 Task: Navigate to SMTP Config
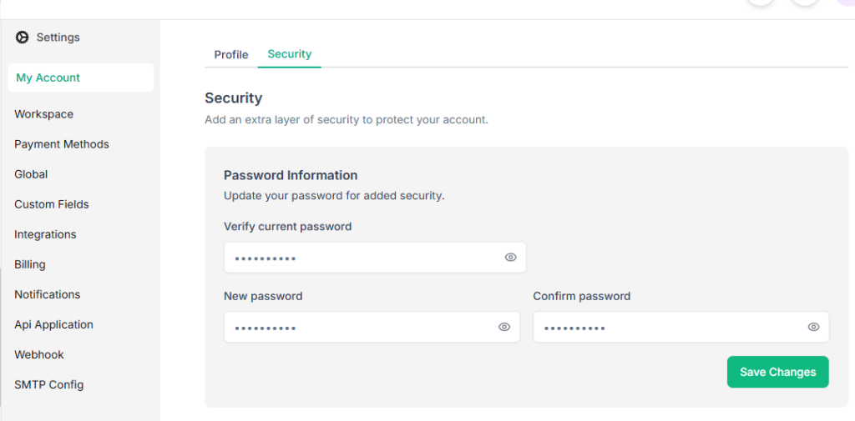[49, 384]
